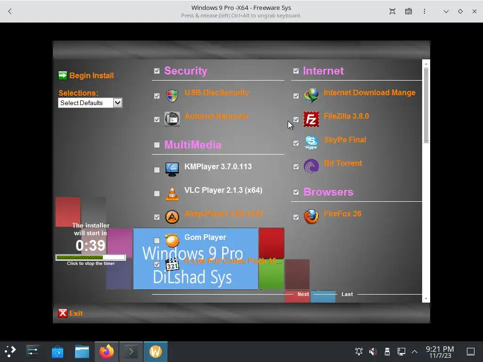Expand hidden system tray icons
The width and height of the screenshot is (483, 362).
(415, 351)
